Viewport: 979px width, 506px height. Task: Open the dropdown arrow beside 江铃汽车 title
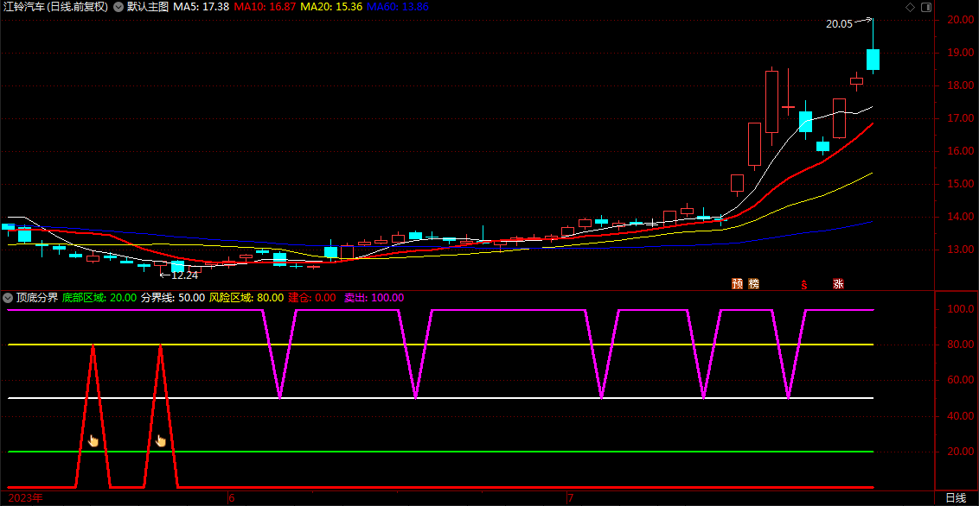coord(118,7)
